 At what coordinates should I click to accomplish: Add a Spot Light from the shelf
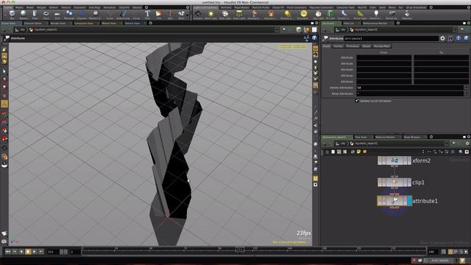click(225, 15)
